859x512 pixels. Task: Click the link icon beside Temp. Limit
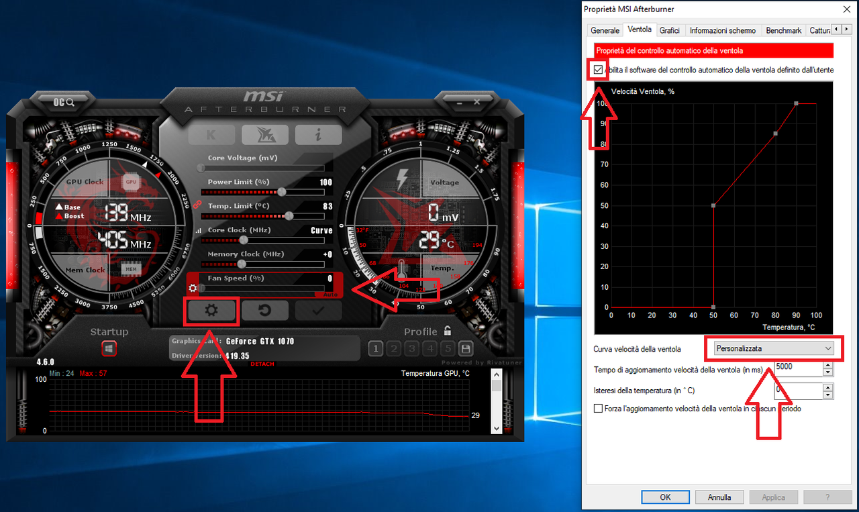[x=197, y=206]
